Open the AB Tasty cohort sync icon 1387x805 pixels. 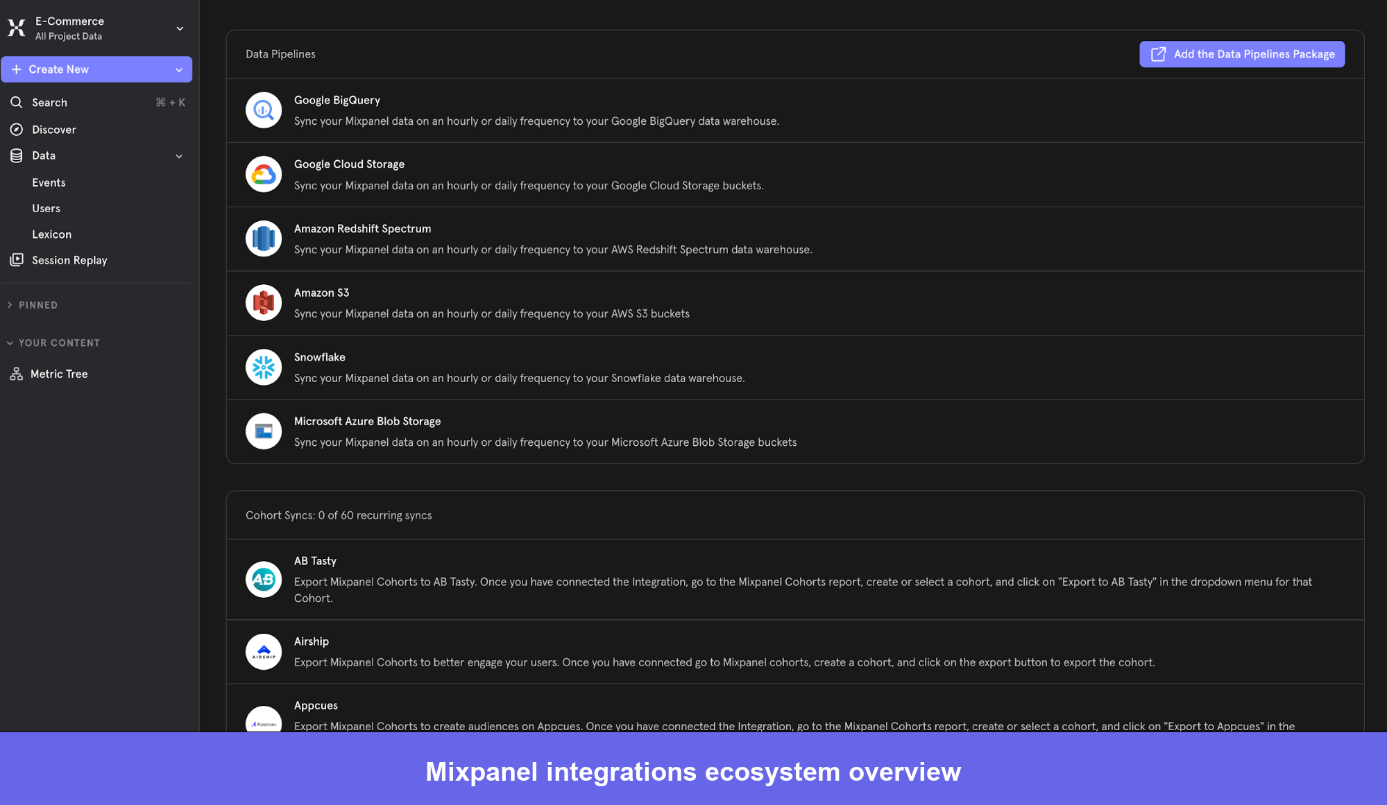pyautogui.click(x=263, y=580)
